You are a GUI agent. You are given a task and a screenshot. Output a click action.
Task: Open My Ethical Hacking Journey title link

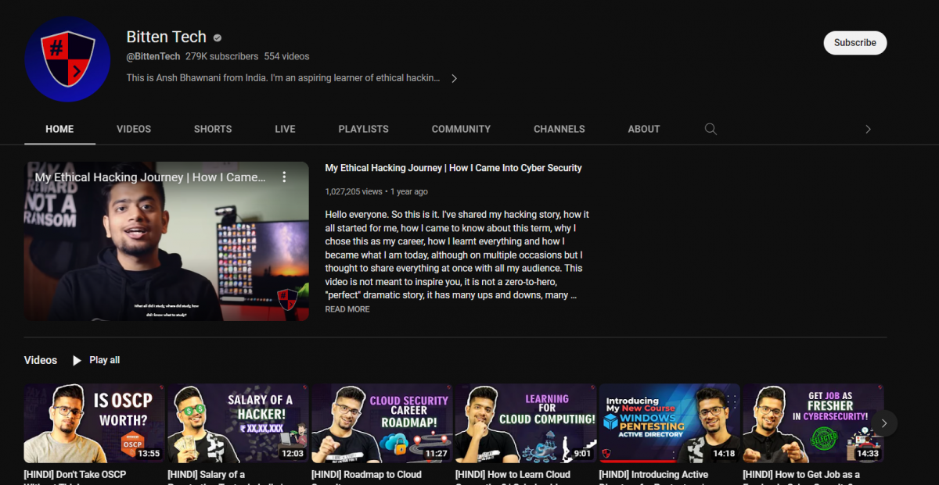[x=453, y=168]
